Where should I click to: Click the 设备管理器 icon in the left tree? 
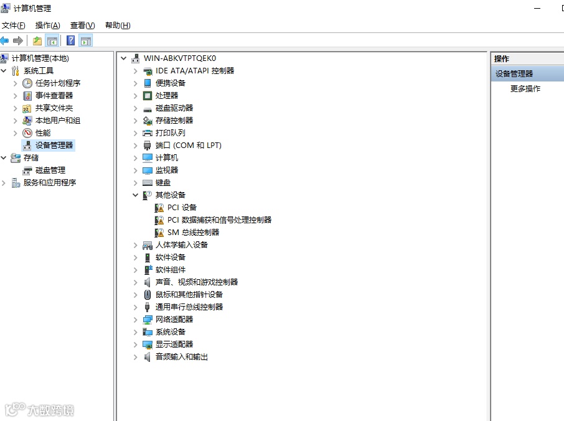pos(27,146)
